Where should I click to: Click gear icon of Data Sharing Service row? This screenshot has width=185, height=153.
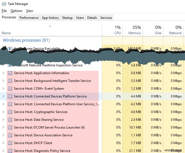pyautogui.click(x=10, y=120)
